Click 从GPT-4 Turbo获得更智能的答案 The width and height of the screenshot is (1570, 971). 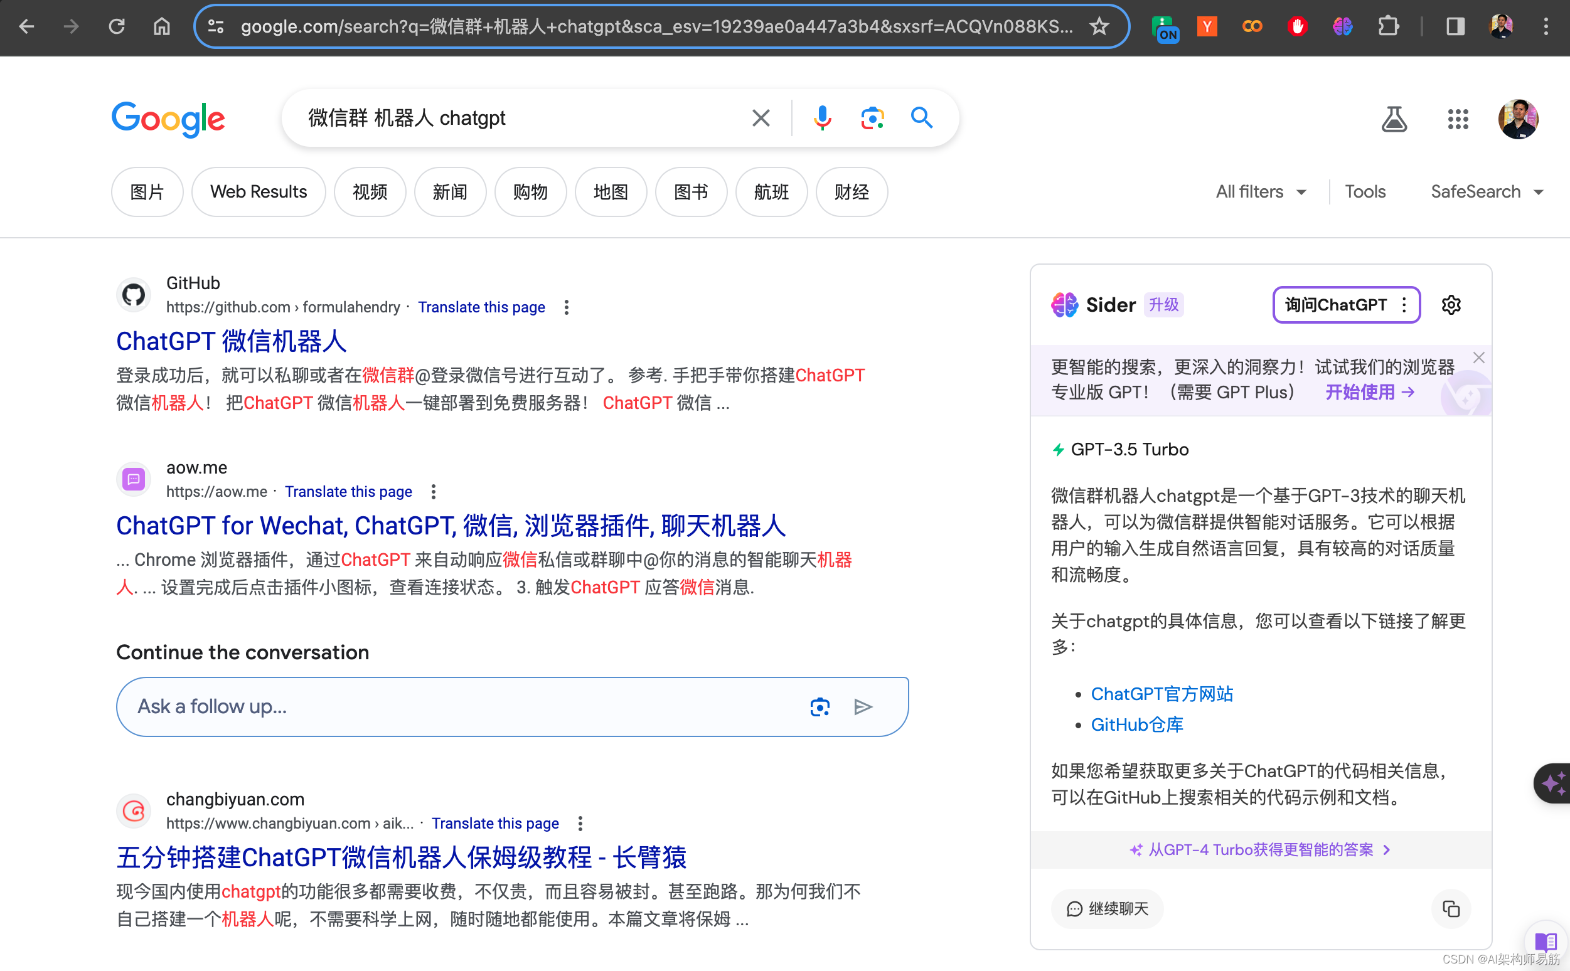click(1260, 851)
